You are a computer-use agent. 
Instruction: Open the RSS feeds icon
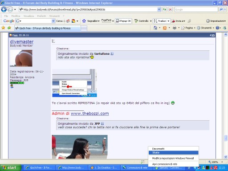click(165, 28)
